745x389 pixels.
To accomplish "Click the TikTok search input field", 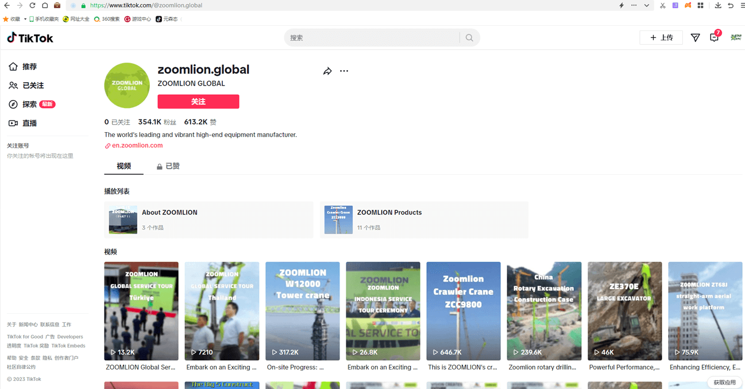I will [372, 38].
